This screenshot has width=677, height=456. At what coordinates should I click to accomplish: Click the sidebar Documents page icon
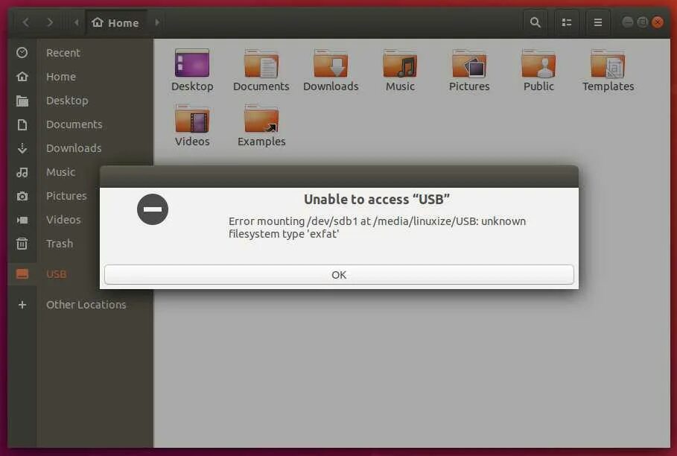click(x=22, y=124)
